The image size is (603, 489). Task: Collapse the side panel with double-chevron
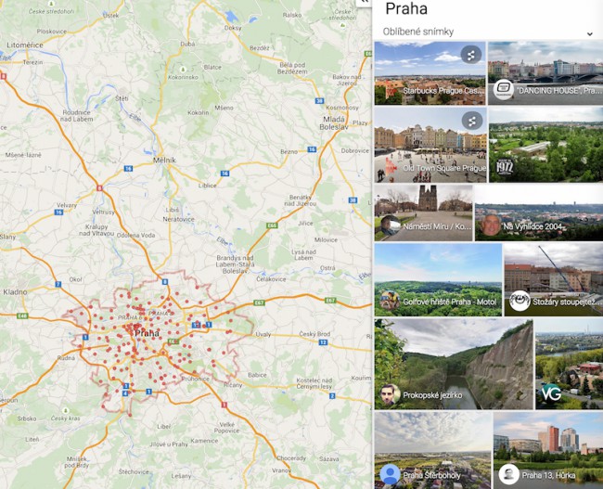click(365, 2)
